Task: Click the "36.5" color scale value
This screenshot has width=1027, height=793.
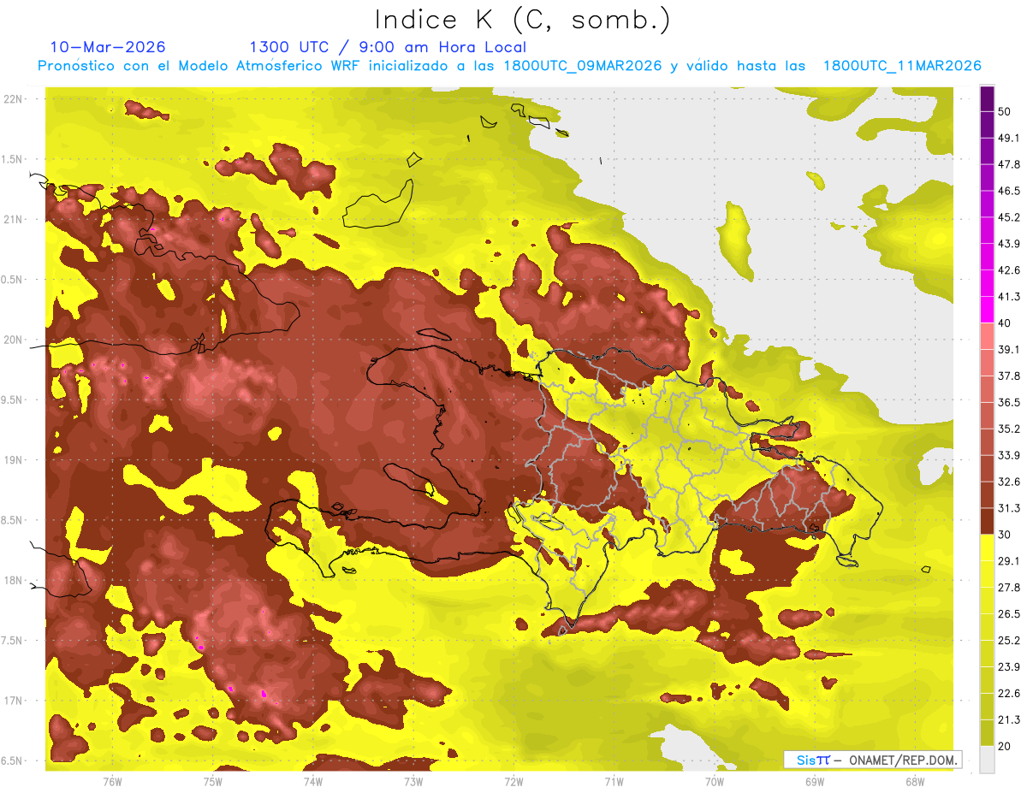Action: pyautogui.click(x=1009, y=402)
